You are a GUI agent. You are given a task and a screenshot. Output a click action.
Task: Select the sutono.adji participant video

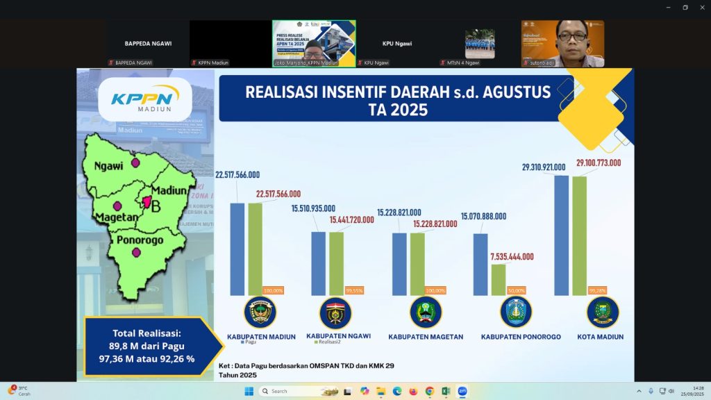pos(562,43)
